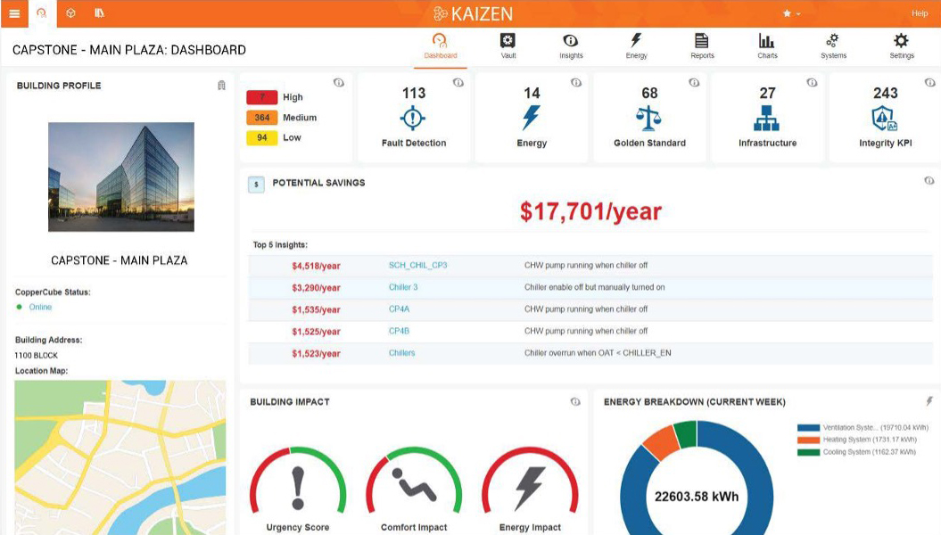Image resolution: width=941 pixels, height=535 pixels.
Task: Open the Golden Standard scales icon
Action: 648,119
